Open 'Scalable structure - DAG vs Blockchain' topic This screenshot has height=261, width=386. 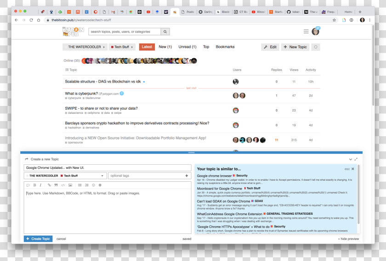coord(103,81)
